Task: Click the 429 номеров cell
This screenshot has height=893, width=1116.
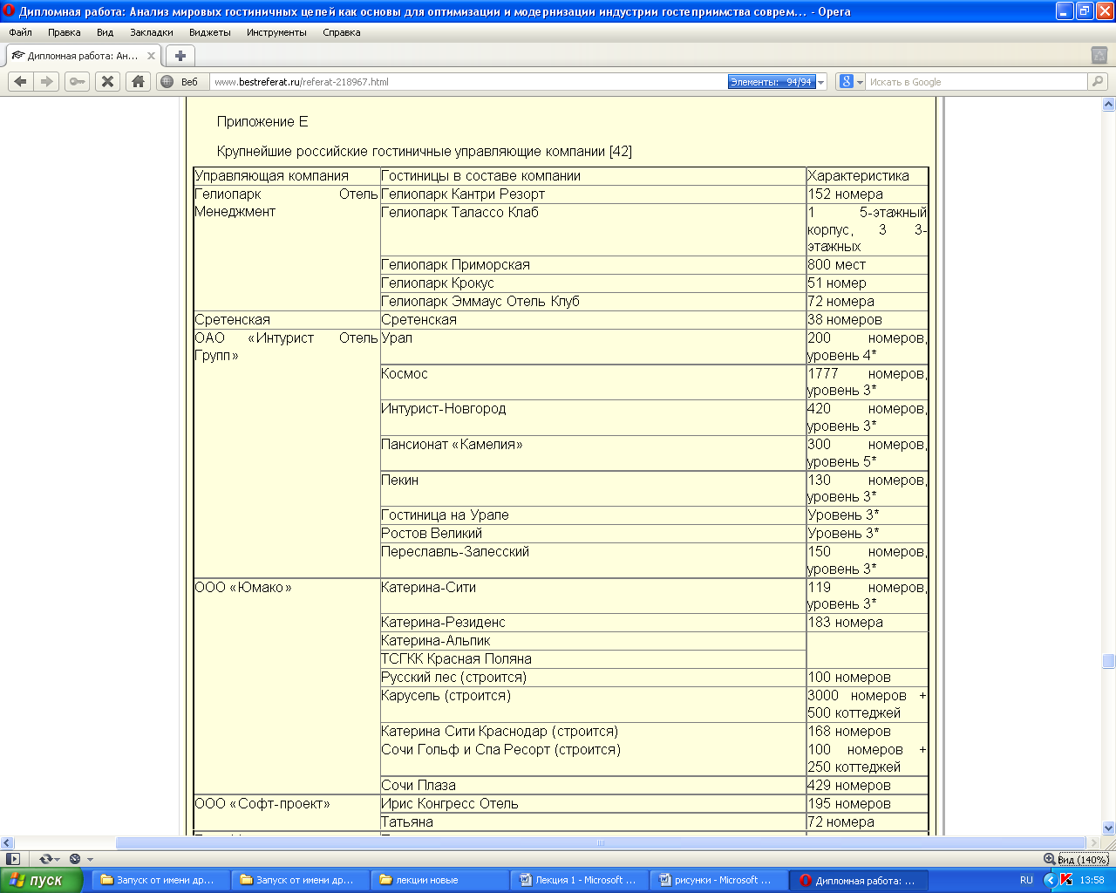Action: [867, 786]
